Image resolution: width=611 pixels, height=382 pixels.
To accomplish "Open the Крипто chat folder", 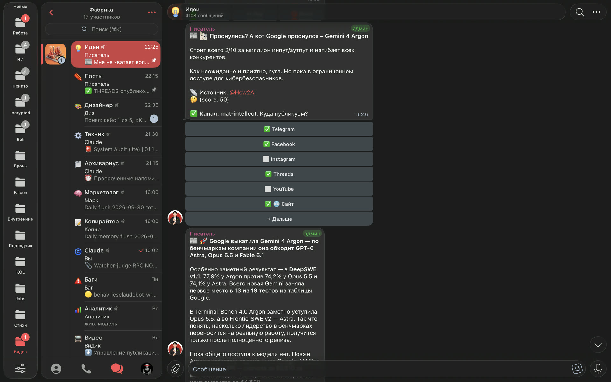I will 20,79.
